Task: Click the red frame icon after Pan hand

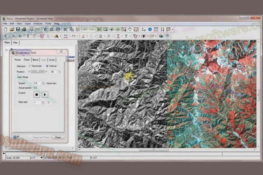Action: [x=136, y=30]
